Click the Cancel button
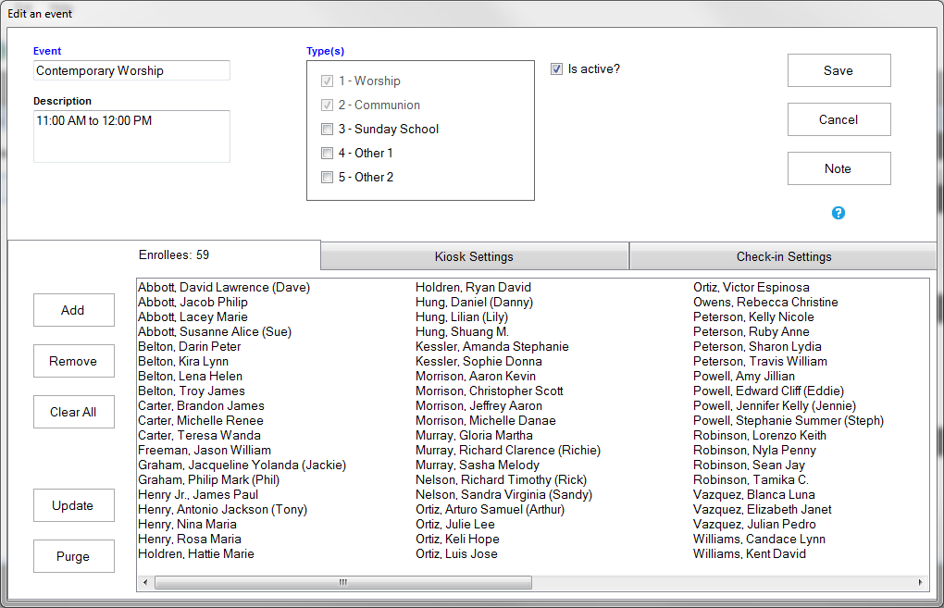The image size is (944, 608). point(838,119)
